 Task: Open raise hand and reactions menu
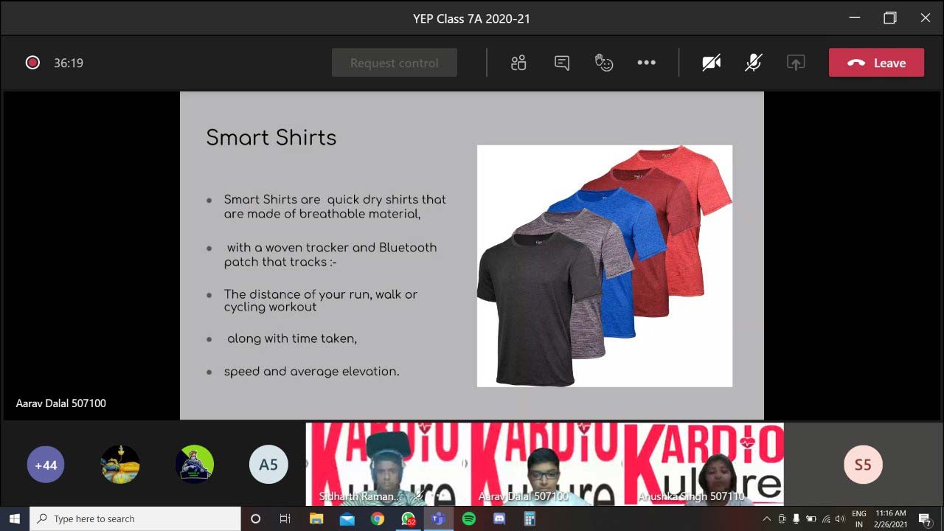[x=604, y=63]
